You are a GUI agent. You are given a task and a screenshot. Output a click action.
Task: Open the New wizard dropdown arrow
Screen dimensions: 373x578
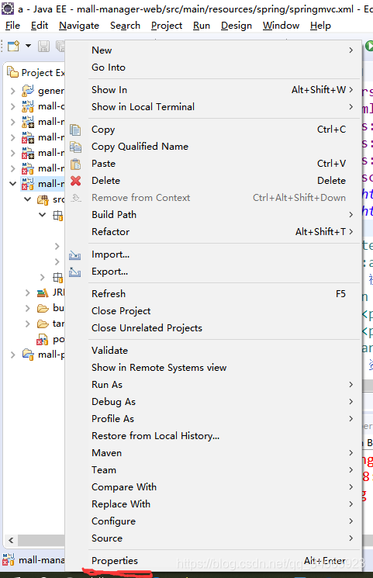(x=28, y=46)
